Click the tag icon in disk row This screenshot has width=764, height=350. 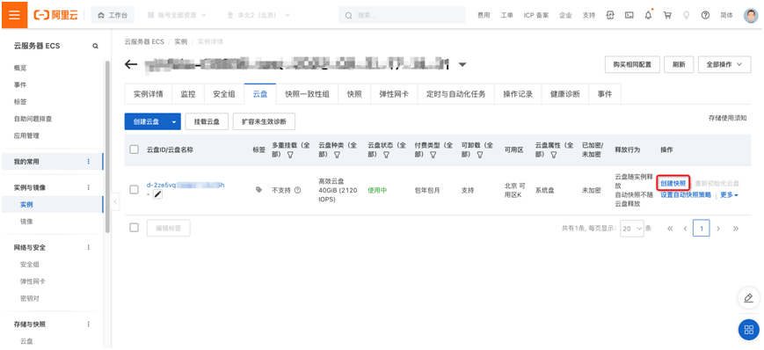pyautogui.click(x=258, y=190)
